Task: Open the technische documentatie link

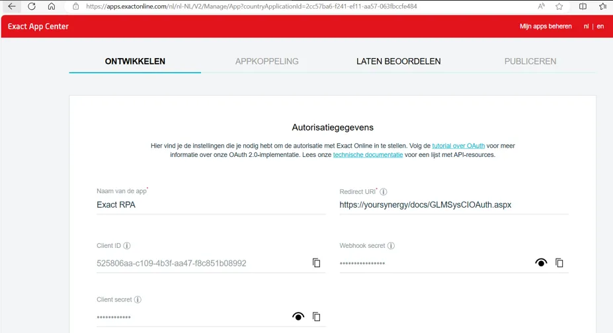Action: 368,155
